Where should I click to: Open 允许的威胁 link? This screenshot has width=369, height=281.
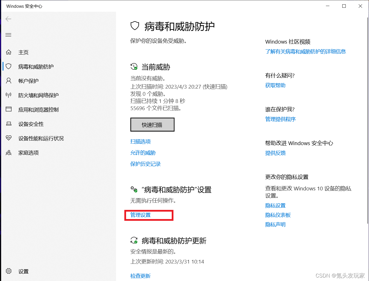[143, 153]
